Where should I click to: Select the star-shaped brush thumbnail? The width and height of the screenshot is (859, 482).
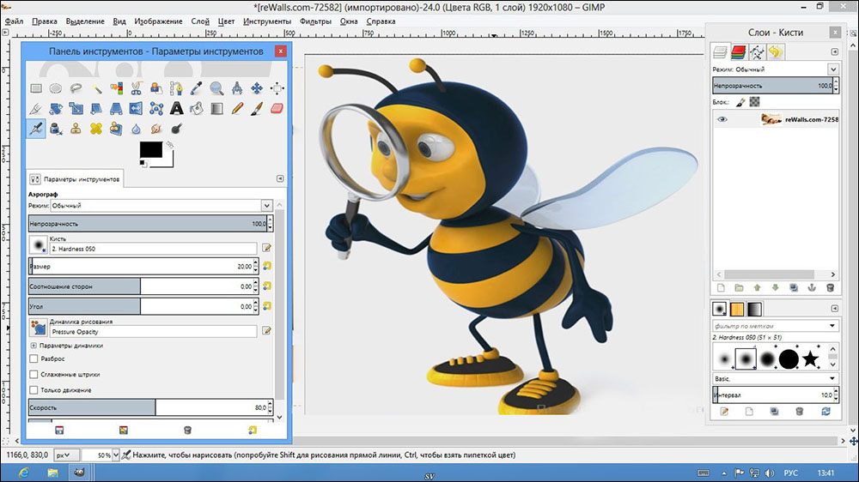point(810,358)
